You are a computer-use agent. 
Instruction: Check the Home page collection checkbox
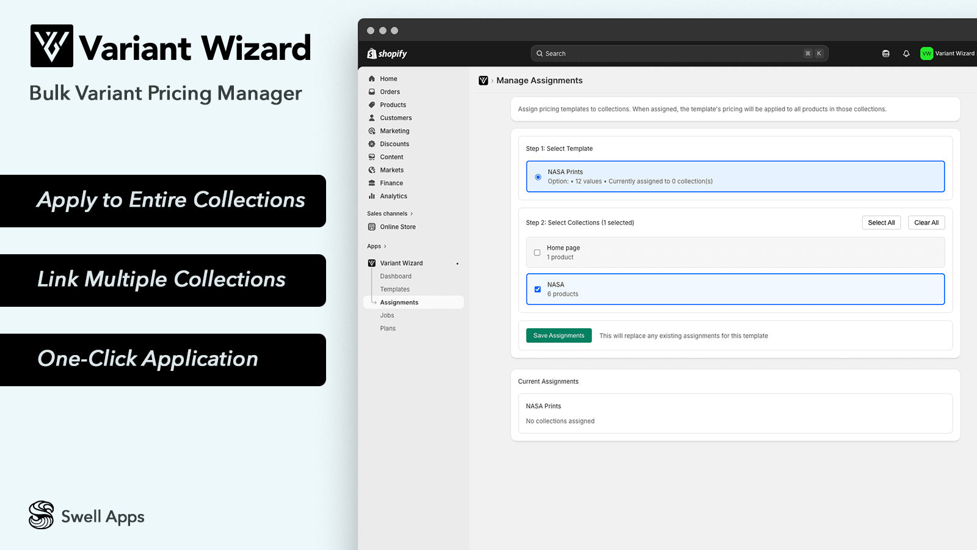(537, 252)
